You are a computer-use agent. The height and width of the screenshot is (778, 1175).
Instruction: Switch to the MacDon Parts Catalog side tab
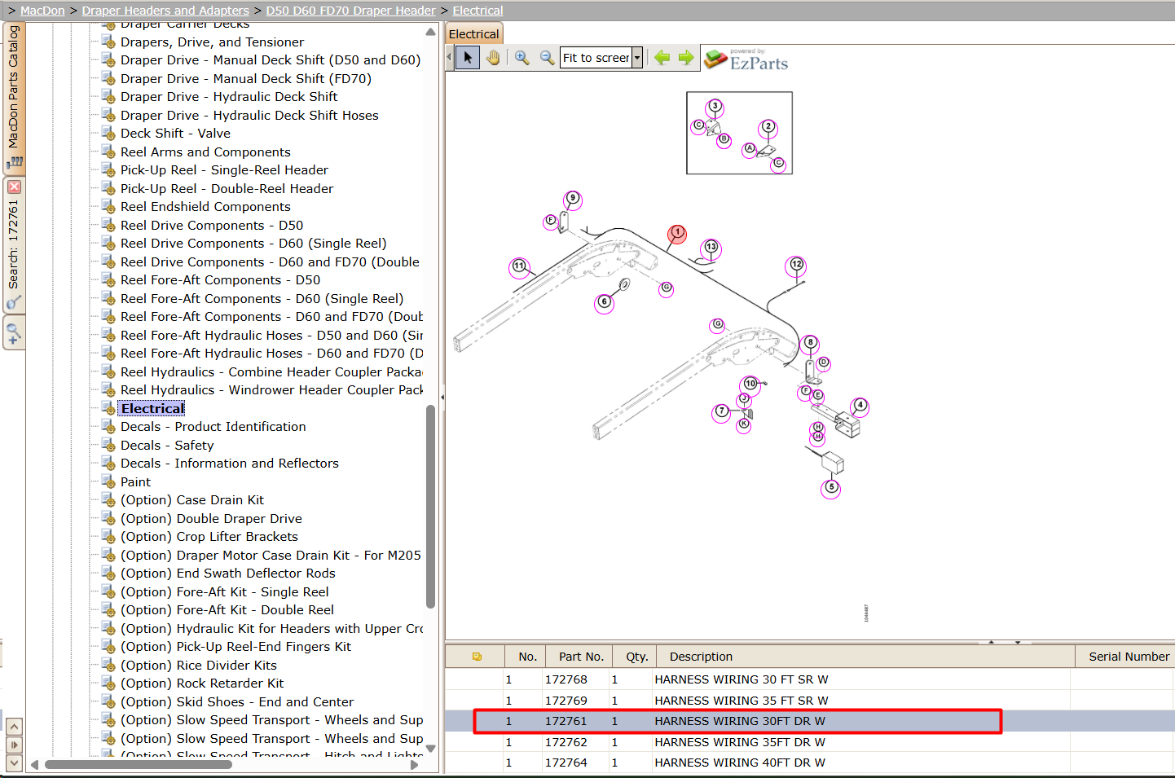click(x=13, y=96)
